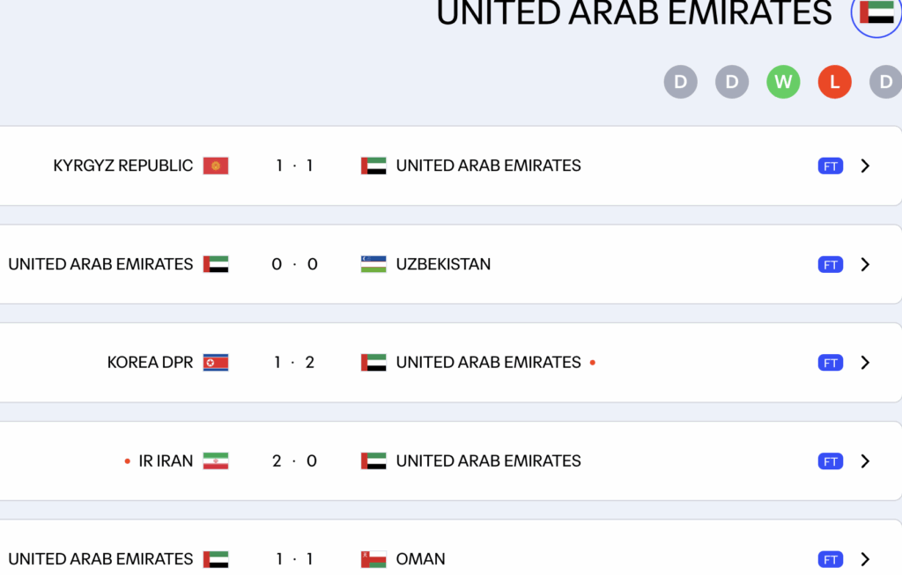Screen dimensions: 902x575
Task: Click the Kyrgyz Republic flag icon
Action: 216,166
